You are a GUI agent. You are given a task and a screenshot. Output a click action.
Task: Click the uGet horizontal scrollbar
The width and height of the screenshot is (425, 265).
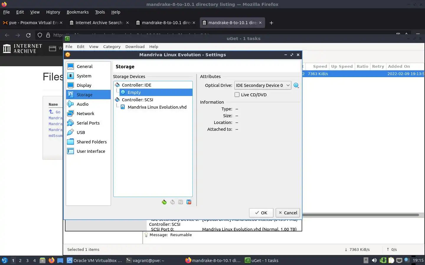point(361,215)
